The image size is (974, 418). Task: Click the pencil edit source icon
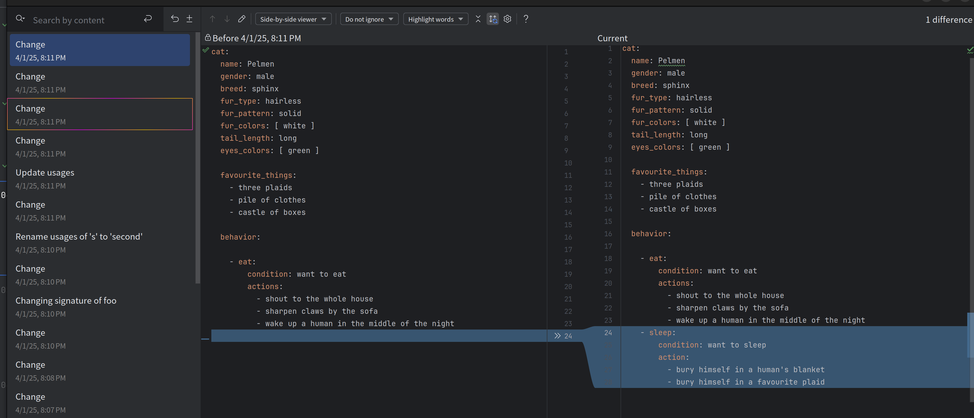point(242,19)
